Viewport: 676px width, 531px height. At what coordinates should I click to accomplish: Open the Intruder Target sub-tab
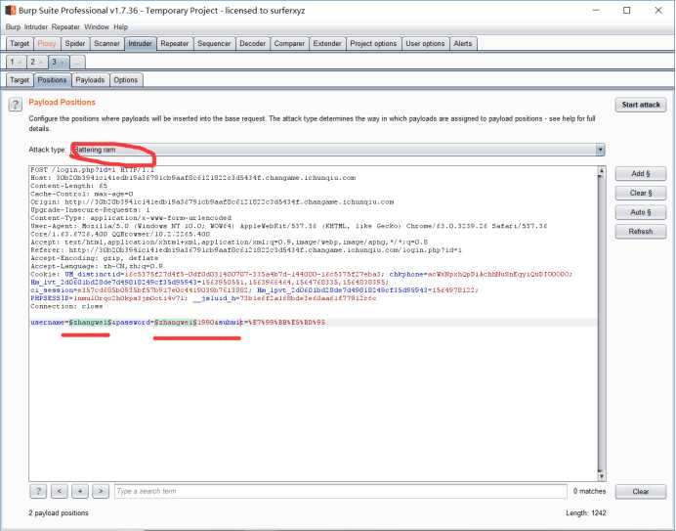coord(20,80)
